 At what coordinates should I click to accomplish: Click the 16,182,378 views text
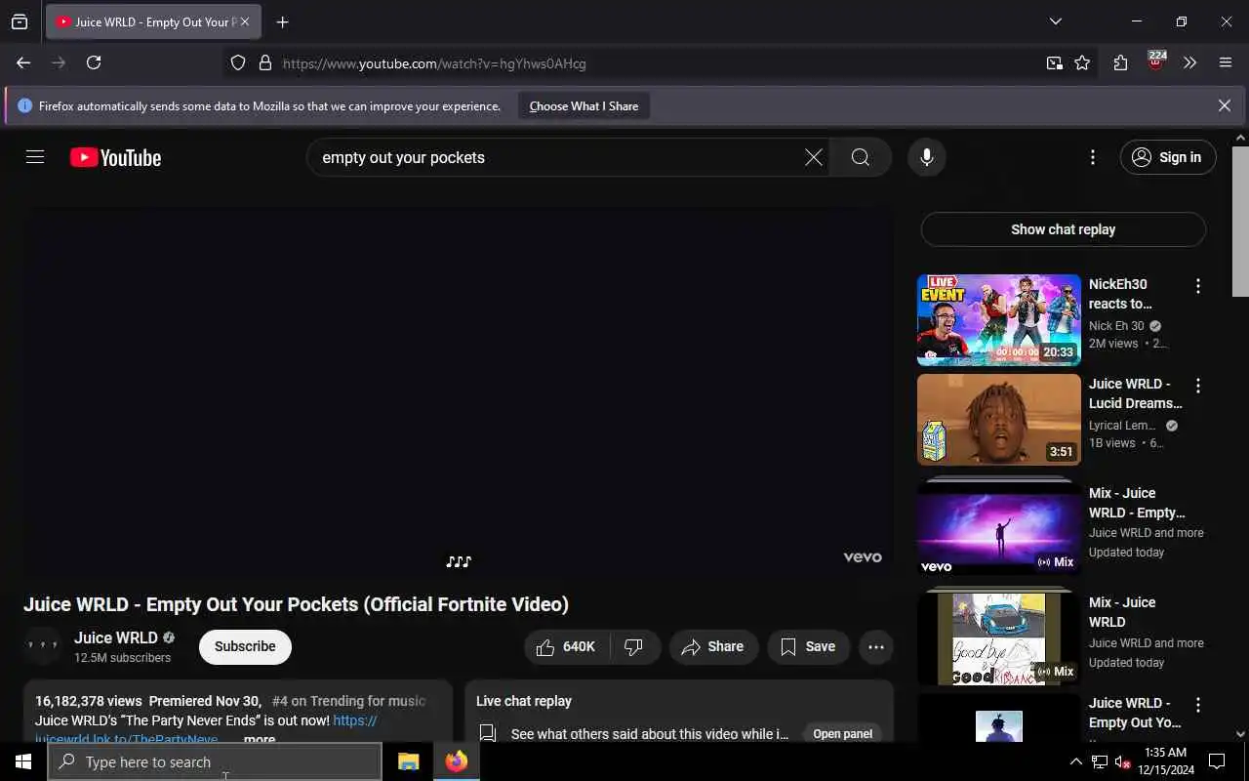click(88, 701)
